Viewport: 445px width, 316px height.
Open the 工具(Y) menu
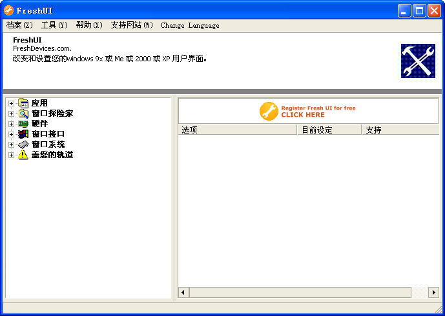pos(54,25)
